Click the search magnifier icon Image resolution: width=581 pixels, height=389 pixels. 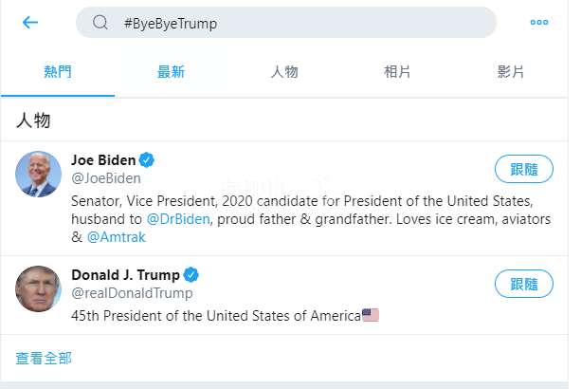[100, 23]
